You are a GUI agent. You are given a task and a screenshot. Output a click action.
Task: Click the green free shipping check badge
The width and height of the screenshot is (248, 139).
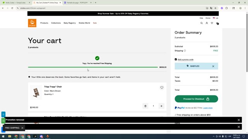[x=97, y=58]
